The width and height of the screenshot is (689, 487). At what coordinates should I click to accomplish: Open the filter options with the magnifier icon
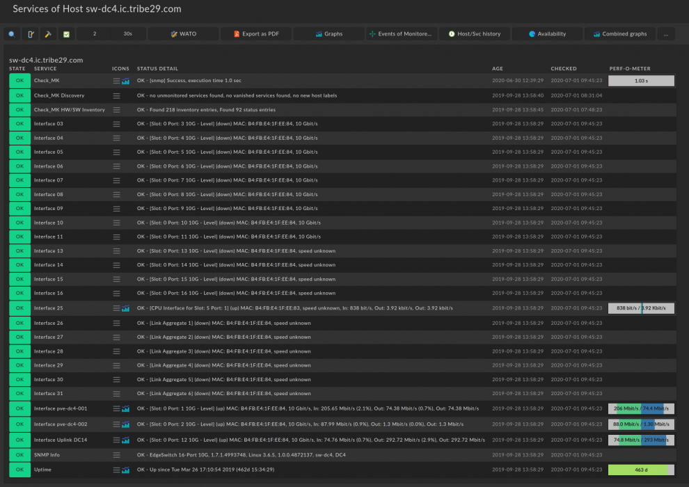tap(12, 33)
